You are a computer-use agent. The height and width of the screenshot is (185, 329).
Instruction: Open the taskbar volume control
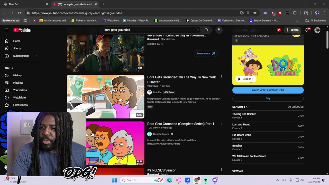coord(302,180)
